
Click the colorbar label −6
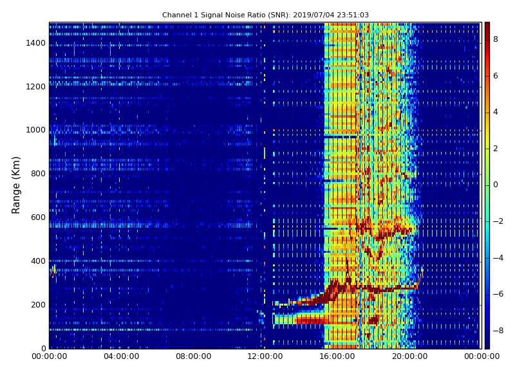click(498, 294)
